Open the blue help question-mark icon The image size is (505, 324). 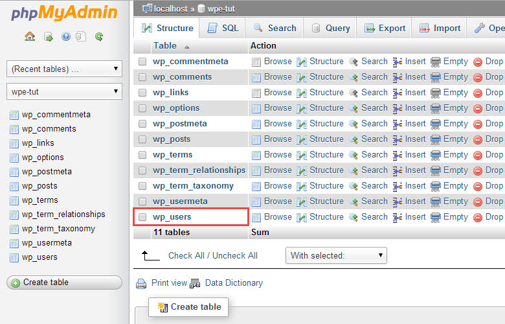click(x=66, y=36)
